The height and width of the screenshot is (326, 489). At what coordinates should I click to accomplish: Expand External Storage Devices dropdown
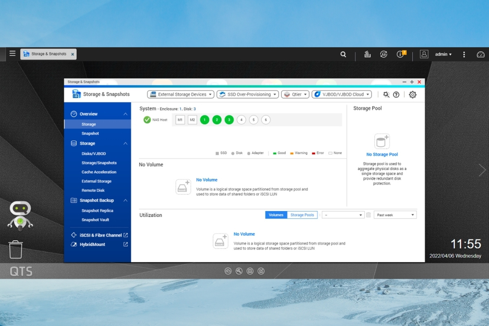[x=181, y=95]
